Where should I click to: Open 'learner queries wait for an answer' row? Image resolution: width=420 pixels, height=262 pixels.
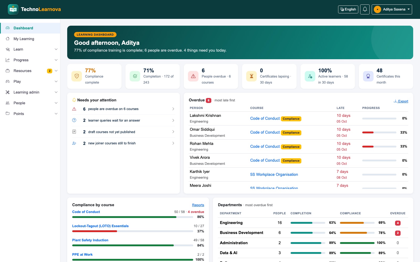[123, 120]
